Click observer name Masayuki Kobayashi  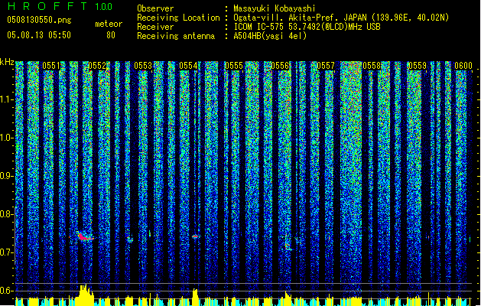pos(275,8)
